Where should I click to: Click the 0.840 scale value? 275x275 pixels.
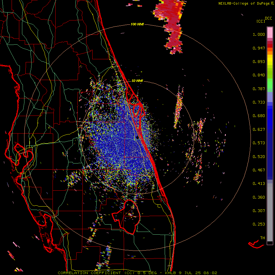click(x=259, y=75)
